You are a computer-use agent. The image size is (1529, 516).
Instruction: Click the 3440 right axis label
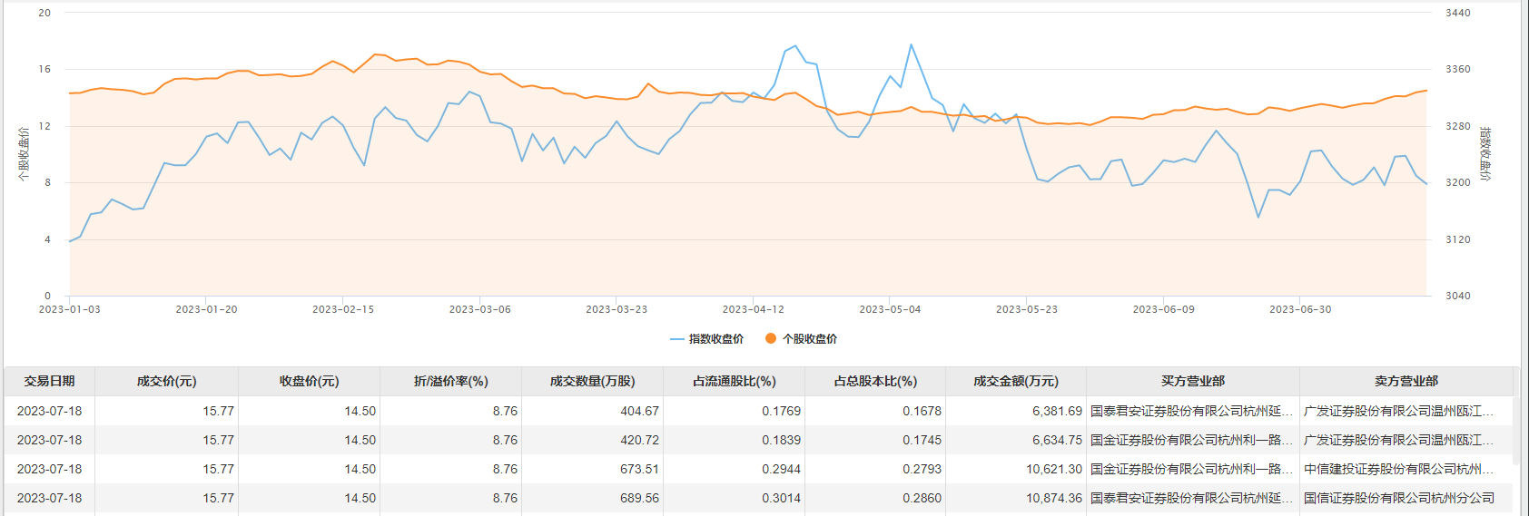pos(1458,13)
